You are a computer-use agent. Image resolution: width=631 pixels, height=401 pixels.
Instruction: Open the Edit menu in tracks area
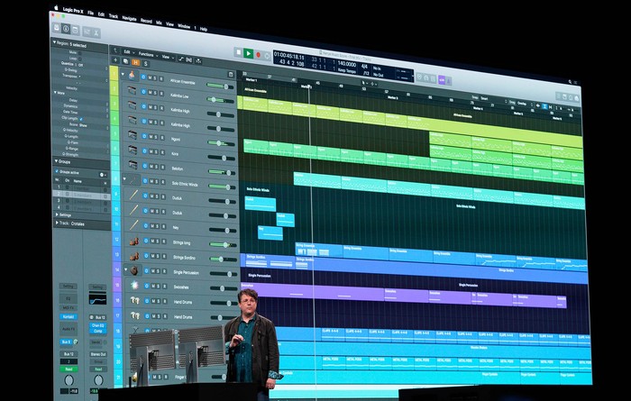[128, 52]
